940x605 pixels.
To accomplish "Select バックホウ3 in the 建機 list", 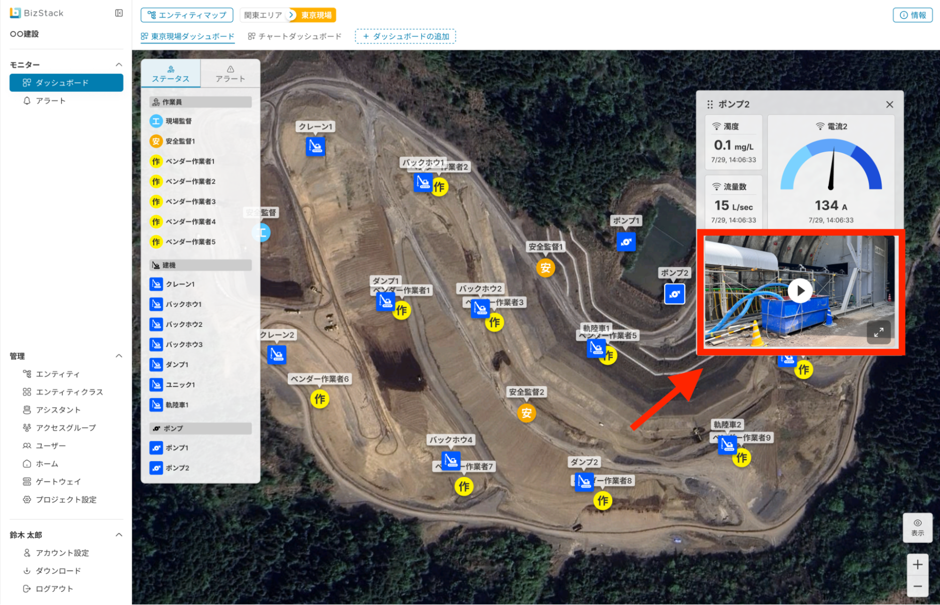I will pyautogui.click(x=184, y=344).
